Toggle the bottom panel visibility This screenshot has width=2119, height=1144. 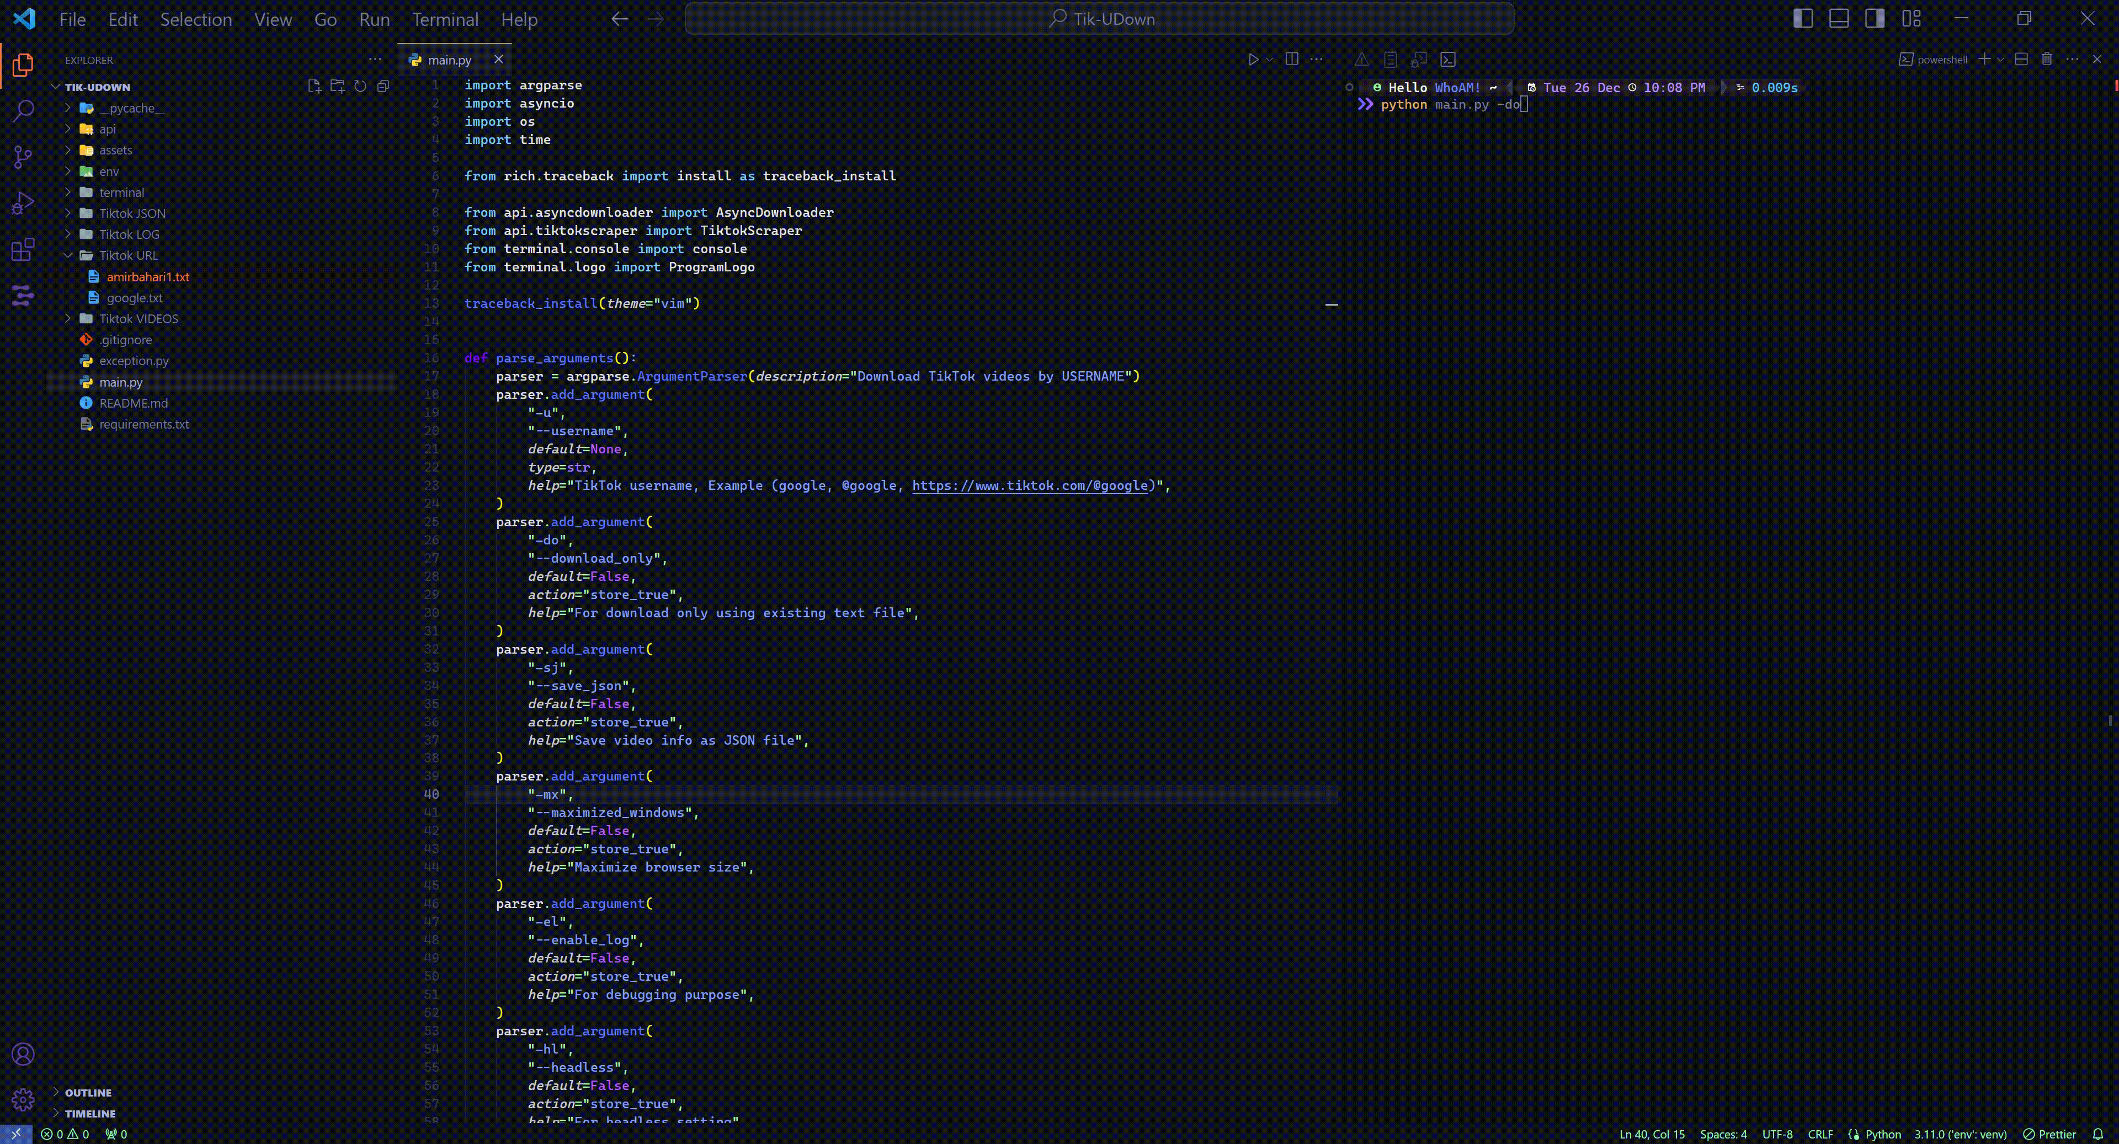[1839, 19]
